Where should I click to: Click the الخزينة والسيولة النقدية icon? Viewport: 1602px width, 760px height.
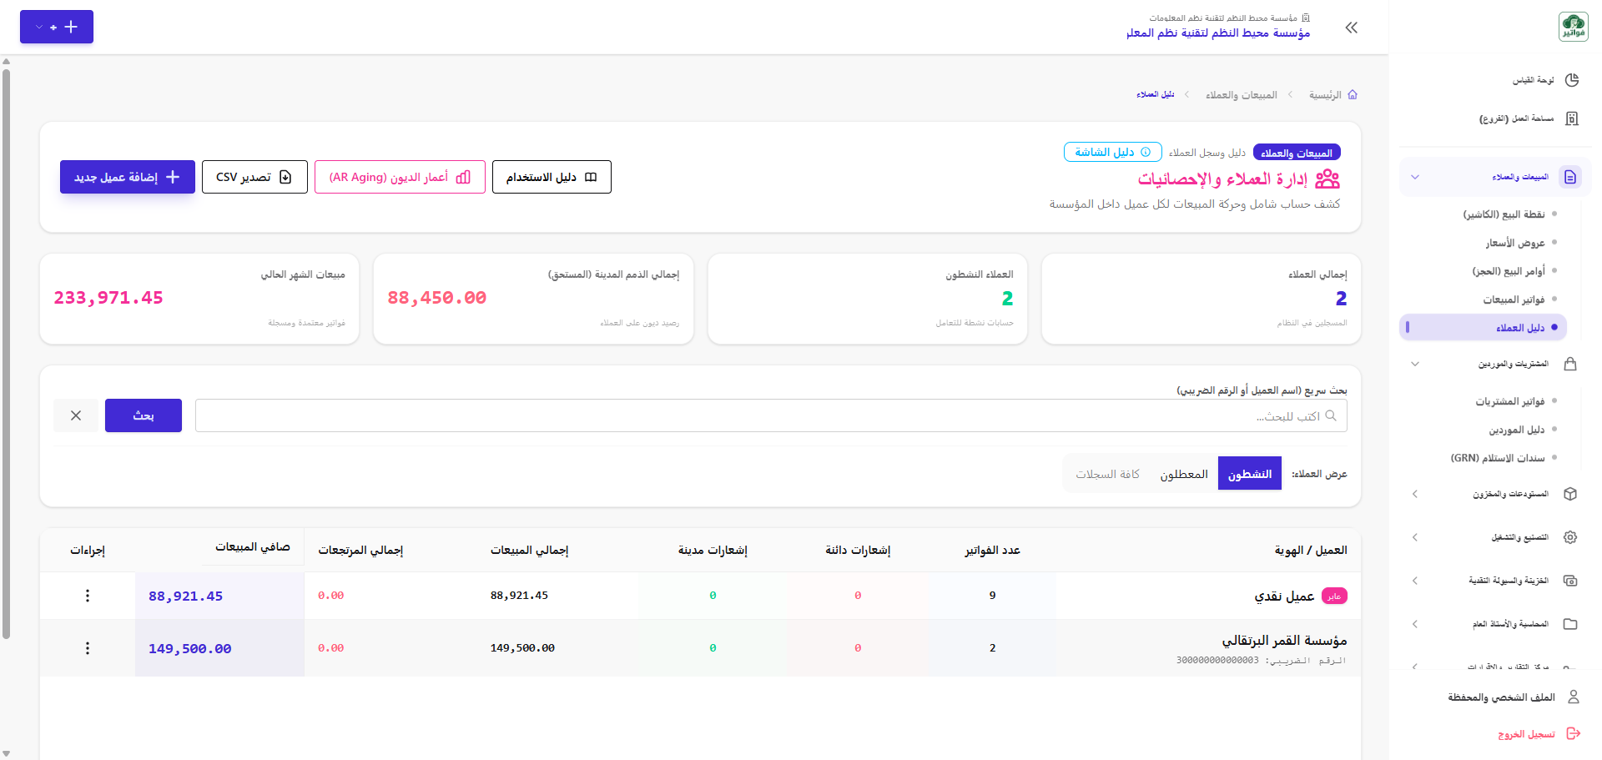coord(1570,581)
